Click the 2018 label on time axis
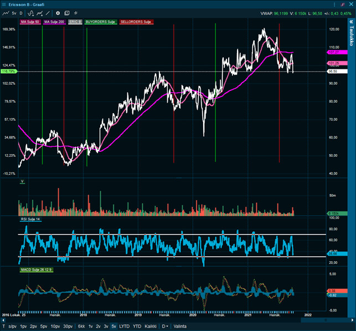Image resolution: width=356 pixels, height=331 pixels. point(83,315)
